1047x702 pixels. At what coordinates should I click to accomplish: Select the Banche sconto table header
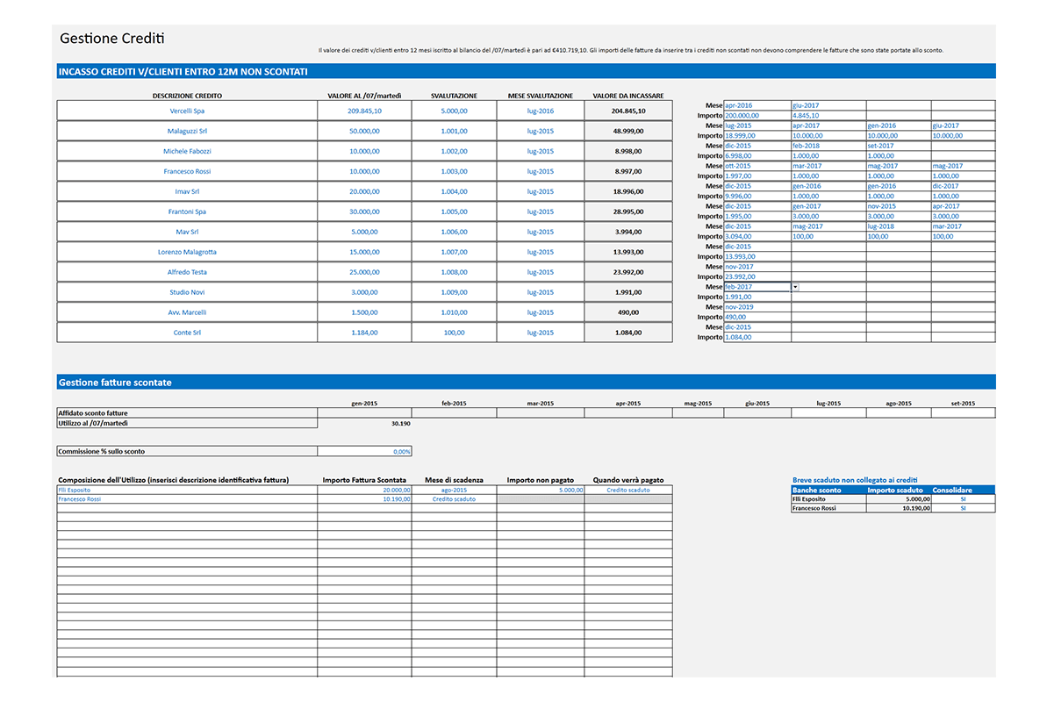point(828,490)
